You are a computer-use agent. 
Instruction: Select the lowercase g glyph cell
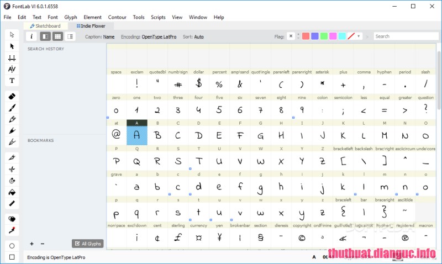(x=260, y=184)
